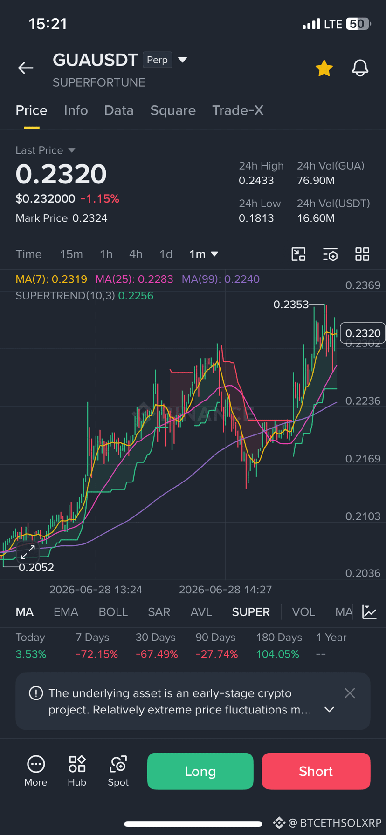Viewport: 386px width, 835px height.
Task: Expand the GUAUSDT Perp pair dropdown
Action: click(x=183, y=60)
